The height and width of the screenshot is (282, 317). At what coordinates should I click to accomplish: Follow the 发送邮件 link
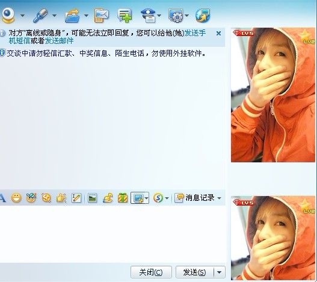coord(59,41)
